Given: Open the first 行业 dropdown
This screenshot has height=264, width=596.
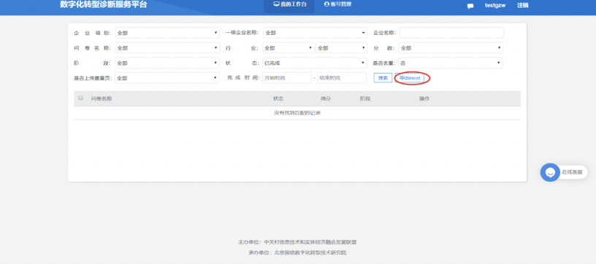Looking at the screenshot, I should [289, 48].
